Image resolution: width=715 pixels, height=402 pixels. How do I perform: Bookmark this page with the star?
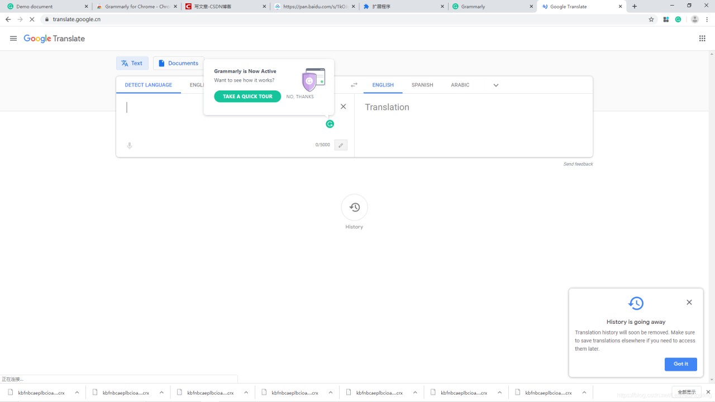[651, 19]
